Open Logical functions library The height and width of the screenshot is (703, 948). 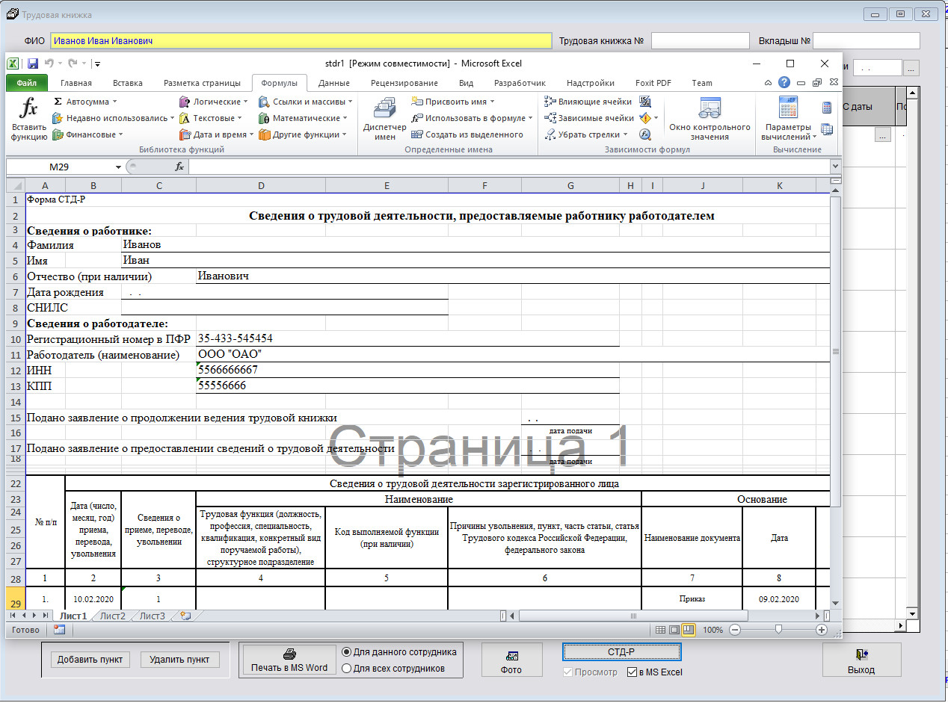point(213,102)
